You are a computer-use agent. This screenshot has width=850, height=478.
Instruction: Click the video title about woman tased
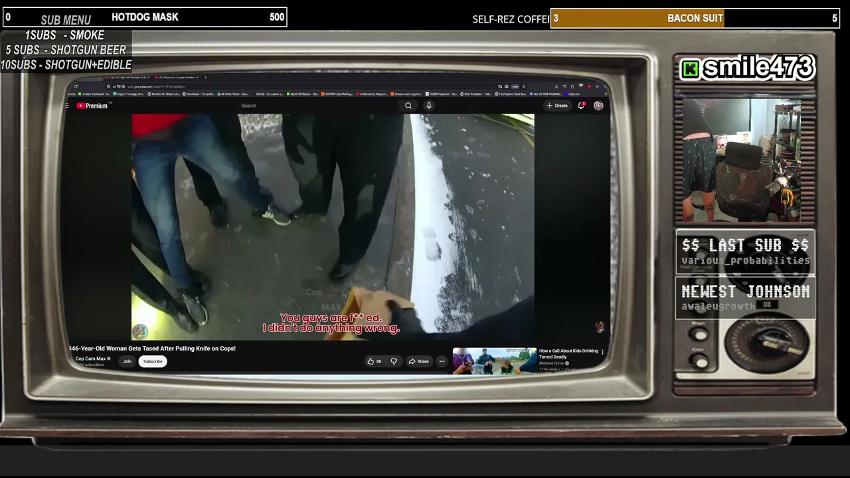pos(152,349)
